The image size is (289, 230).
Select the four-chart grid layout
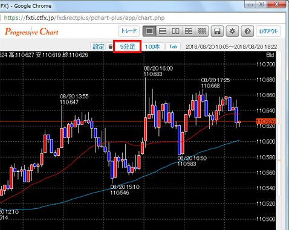189,31
